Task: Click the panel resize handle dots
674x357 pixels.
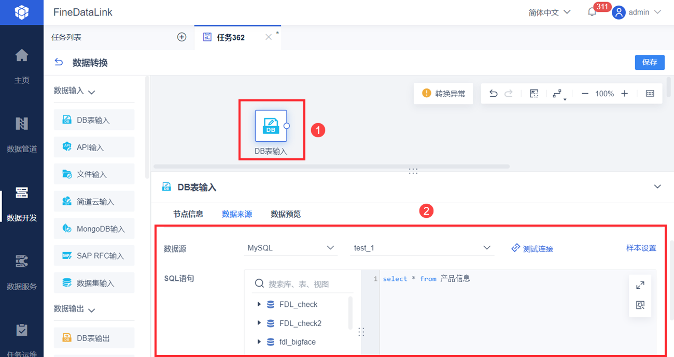Action: pyautogui.click(x=413, y=171)
